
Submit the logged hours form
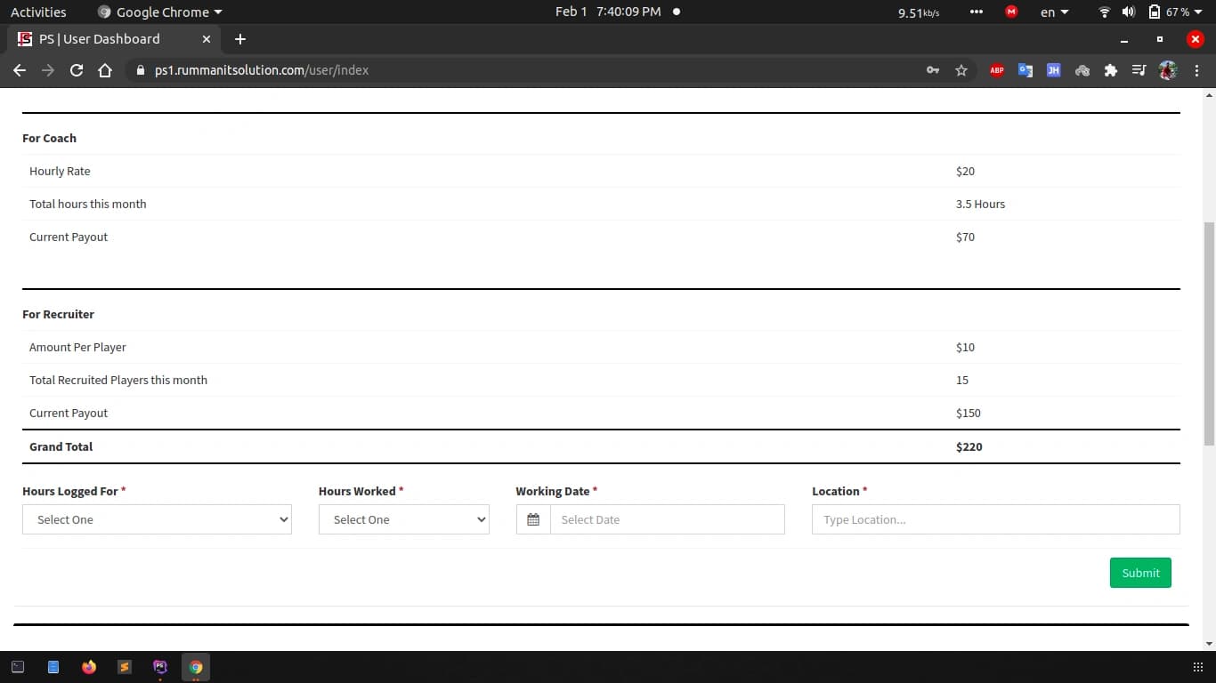[x=1140, y=573]
